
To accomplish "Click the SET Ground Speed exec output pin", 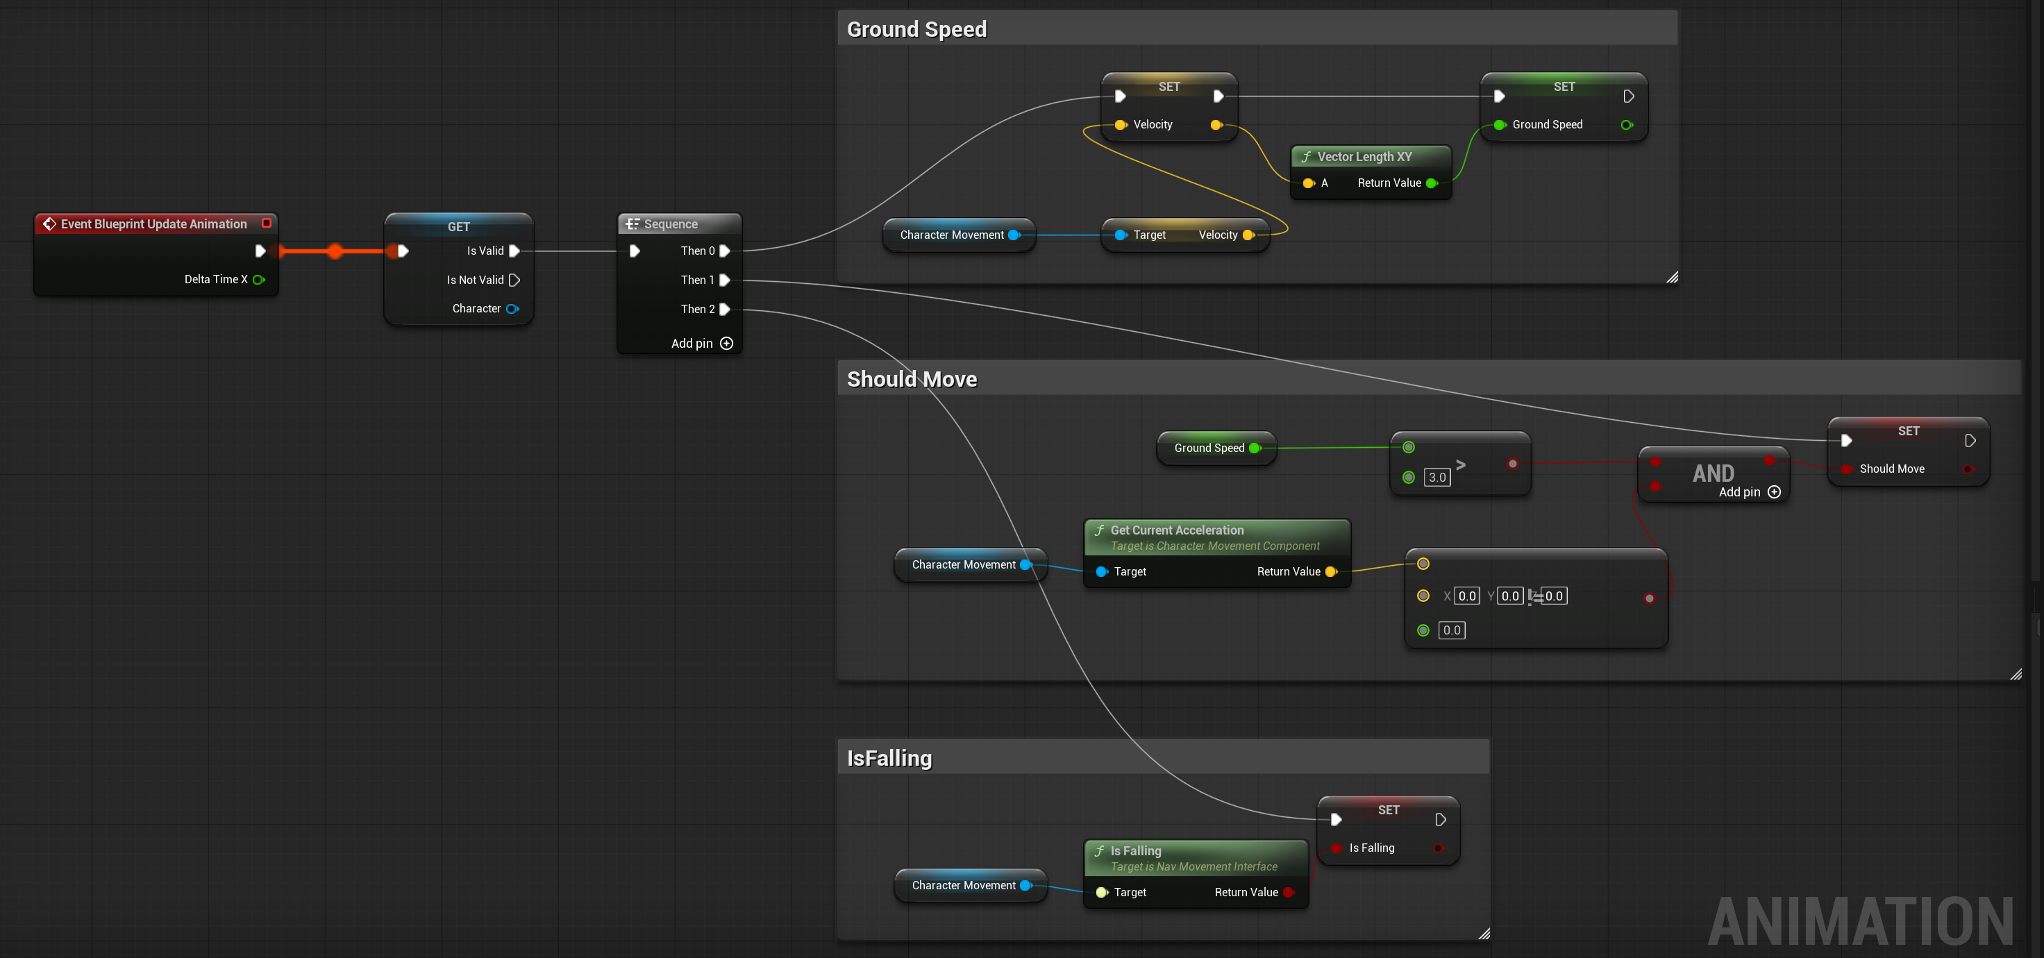I will tap(1628, 96).
